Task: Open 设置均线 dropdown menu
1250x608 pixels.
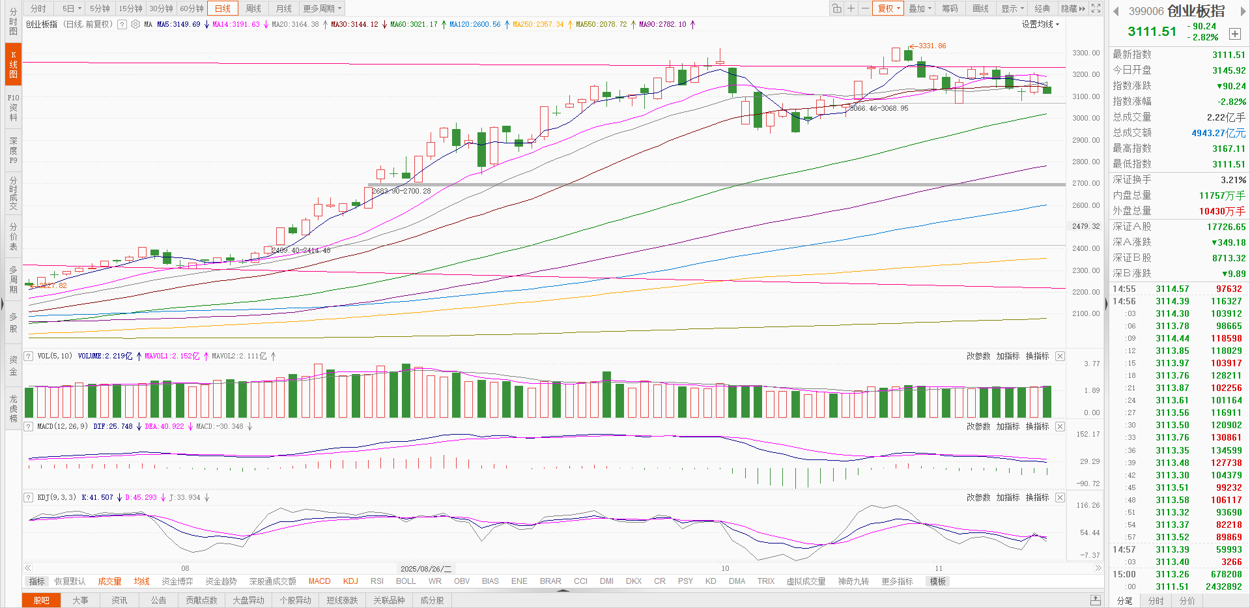Action: [x=1040, y=24]
